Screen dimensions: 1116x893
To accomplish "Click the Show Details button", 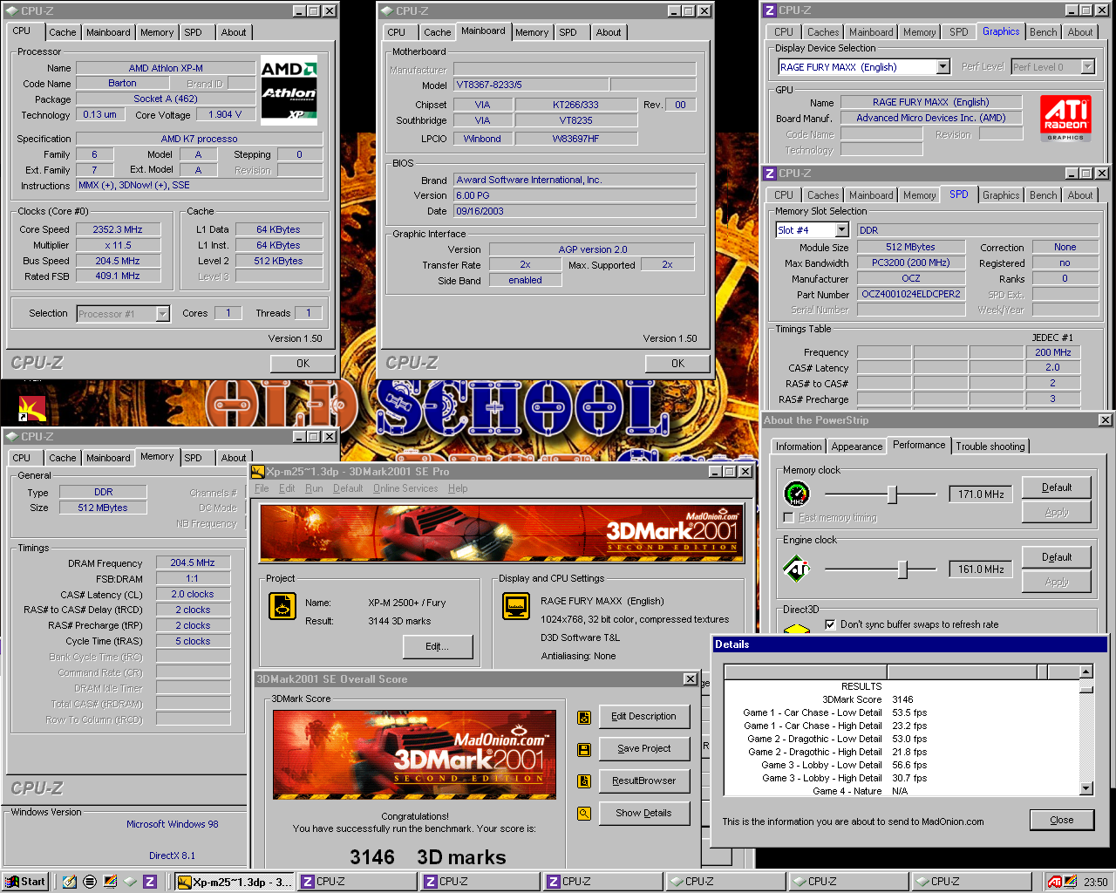I will click(x=644, y=814).
